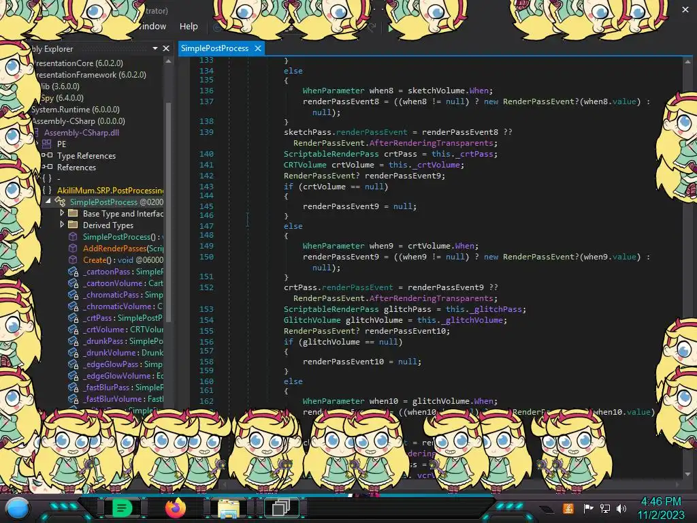Click the Assembly Explorer scrollbar thumb

(169, 211)
